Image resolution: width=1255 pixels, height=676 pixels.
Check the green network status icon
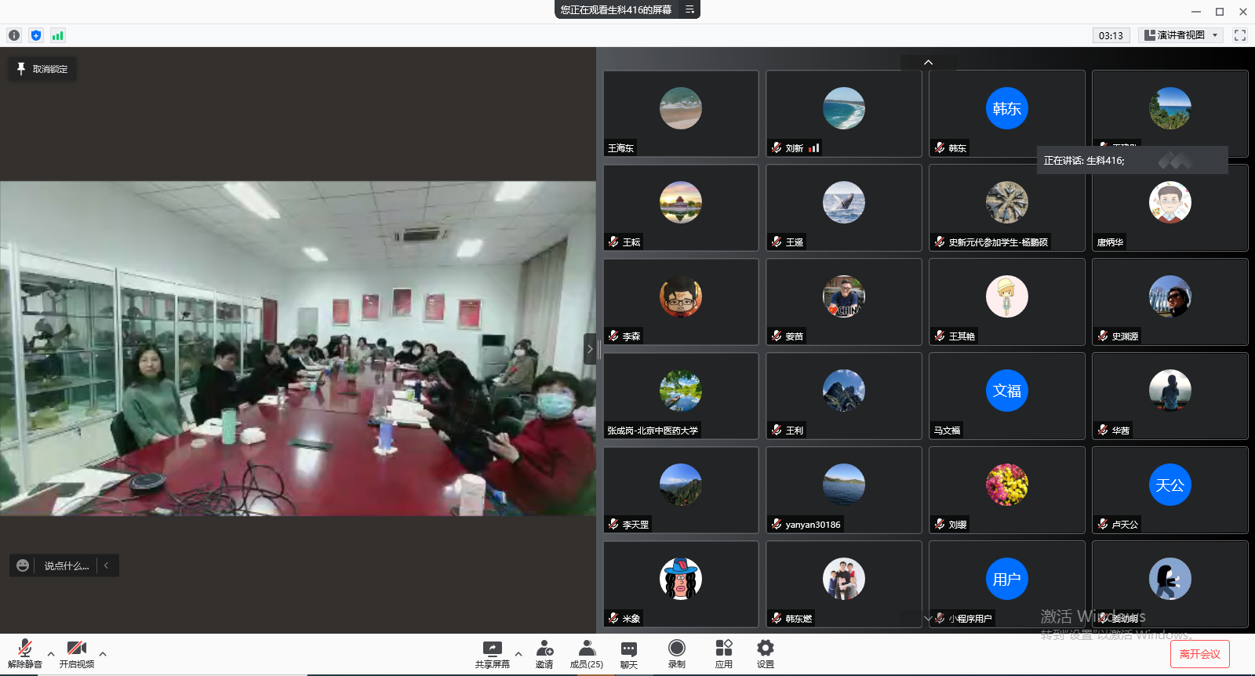pyautogui.click(x=57, y=35)
